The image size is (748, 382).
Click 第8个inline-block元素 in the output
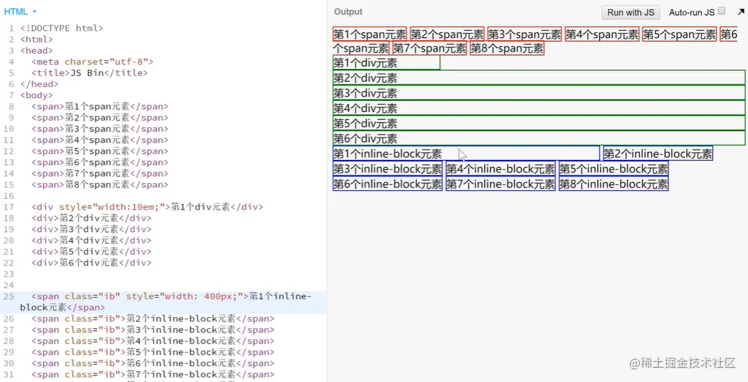(613, 184)
